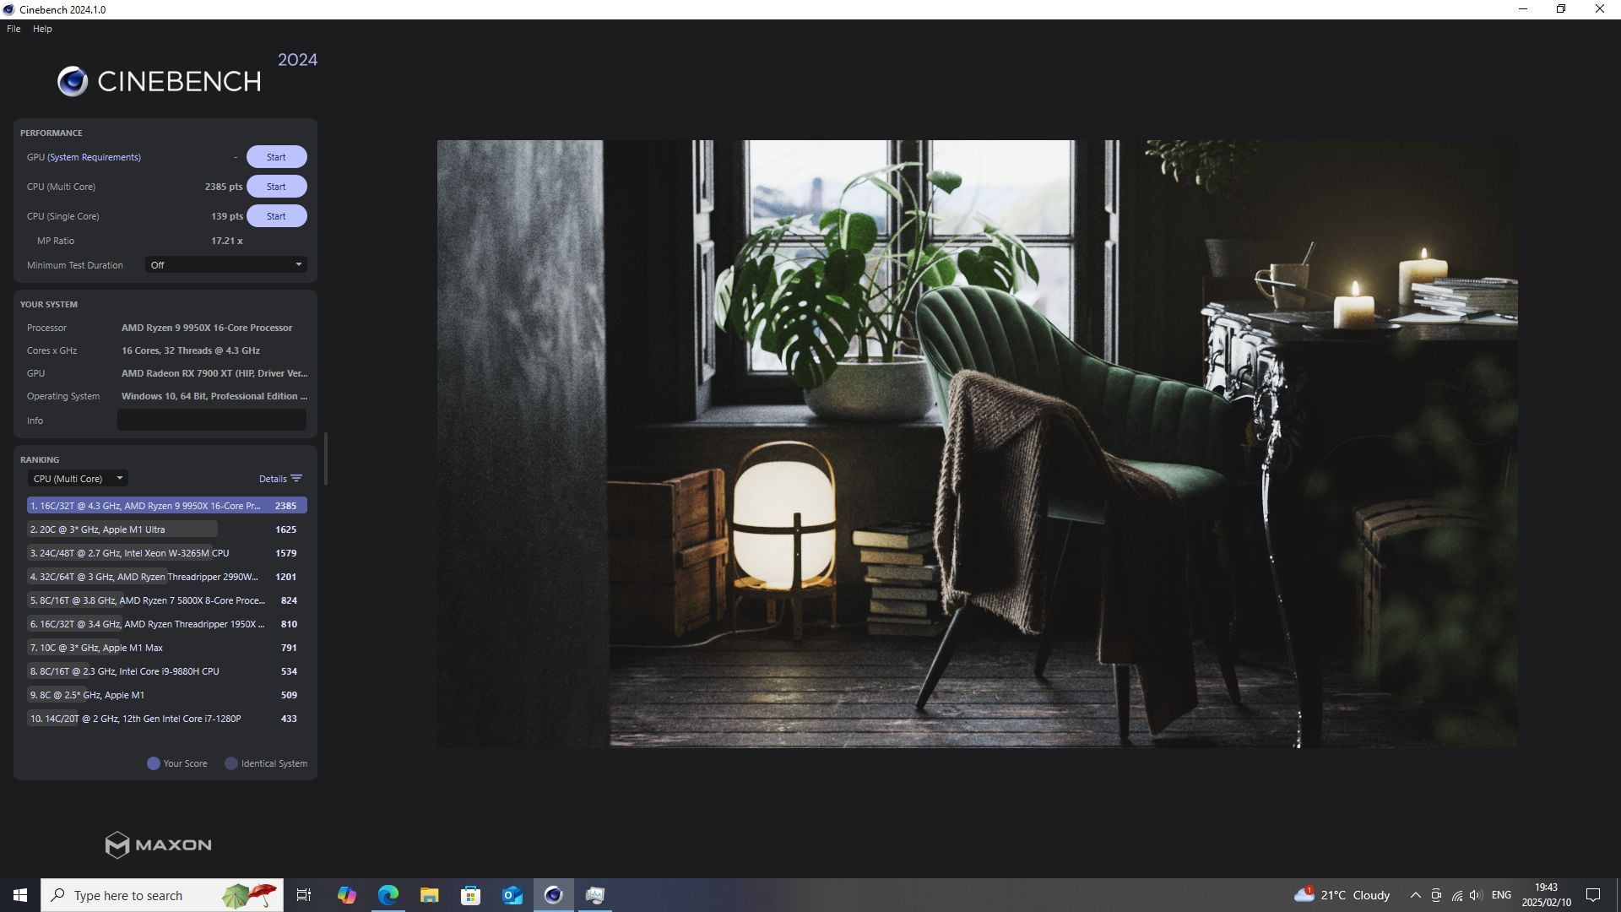Screen dimensions: 1621x912
Task: Click the Cinebench logo icon
Action: click(73, 81)
